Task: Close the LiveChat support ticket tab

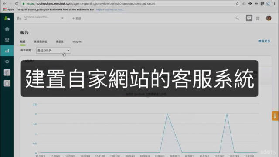Action: tap(62, 18)
